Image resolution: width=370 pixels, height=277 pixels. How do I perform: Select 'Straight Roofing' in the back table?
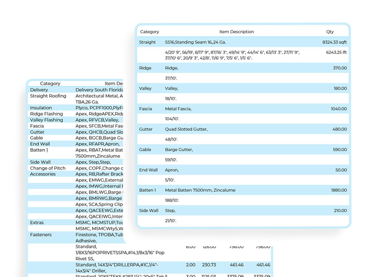coord(48,96)
